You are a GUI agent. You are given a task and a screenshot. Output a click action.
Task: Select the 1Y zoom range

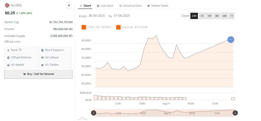tap(232, 16)
